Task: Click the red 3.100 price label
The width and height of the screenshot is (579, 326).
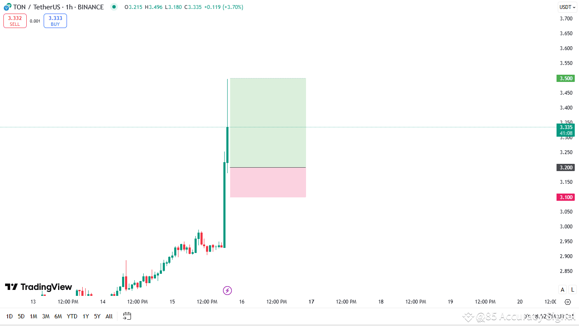Action: point(565,197)
